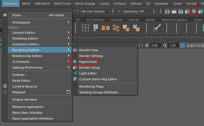Image resolution: width=204 pixels, height=126 pixels.
Task: Toggle the color management ON button
Action: [182, 45]
